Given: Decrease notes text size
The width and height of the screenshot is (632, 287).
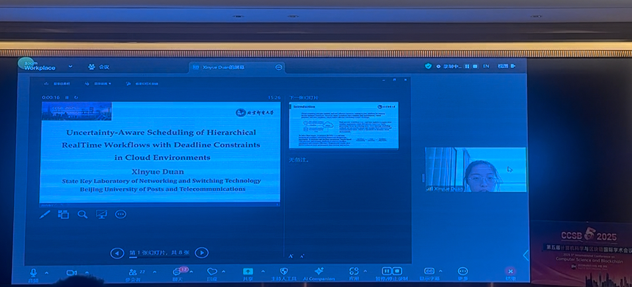Looking at the screenshot, I should 302,256.
